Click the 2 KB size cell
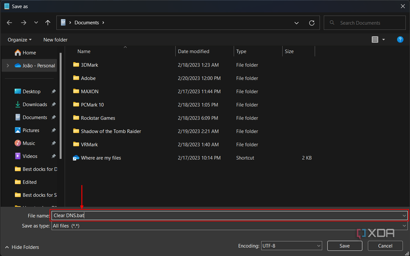Screen dimensions: 410x256 (307, 158)
